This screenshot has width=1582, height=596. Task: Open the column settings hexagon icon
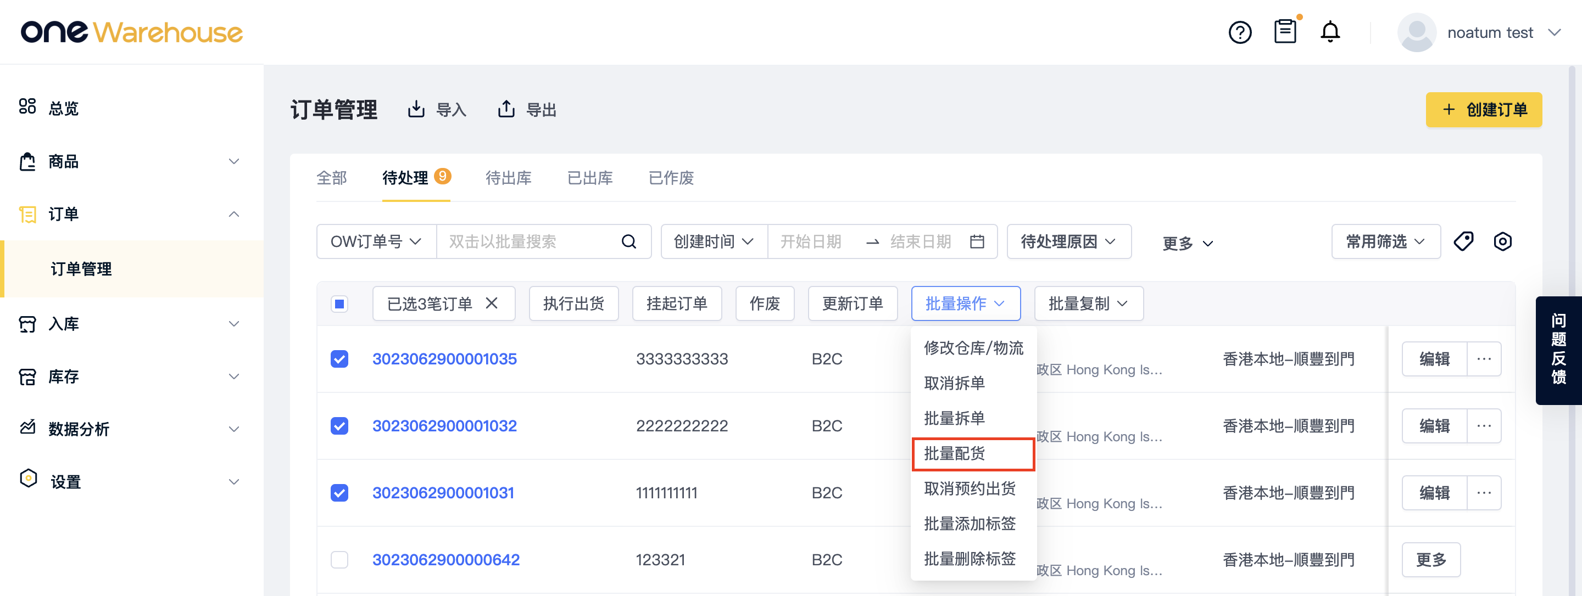pyautogui.click(x=1502, y=241)
